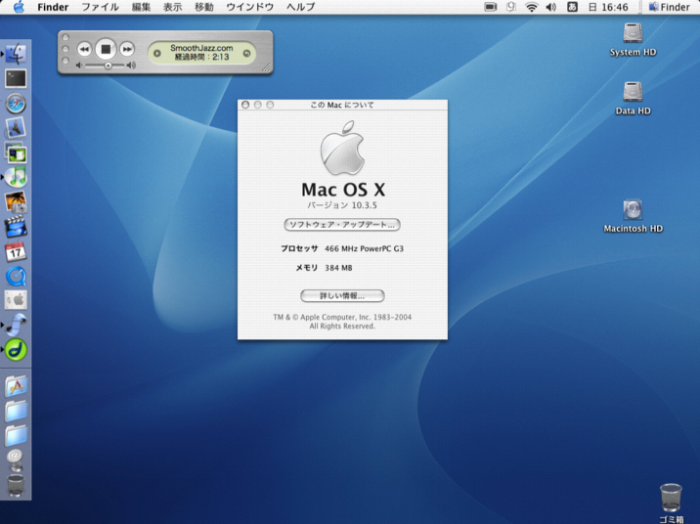This screenshot has height=524, width=700.
Task: Open the ウインドウ menu
Action: (250, 7)
